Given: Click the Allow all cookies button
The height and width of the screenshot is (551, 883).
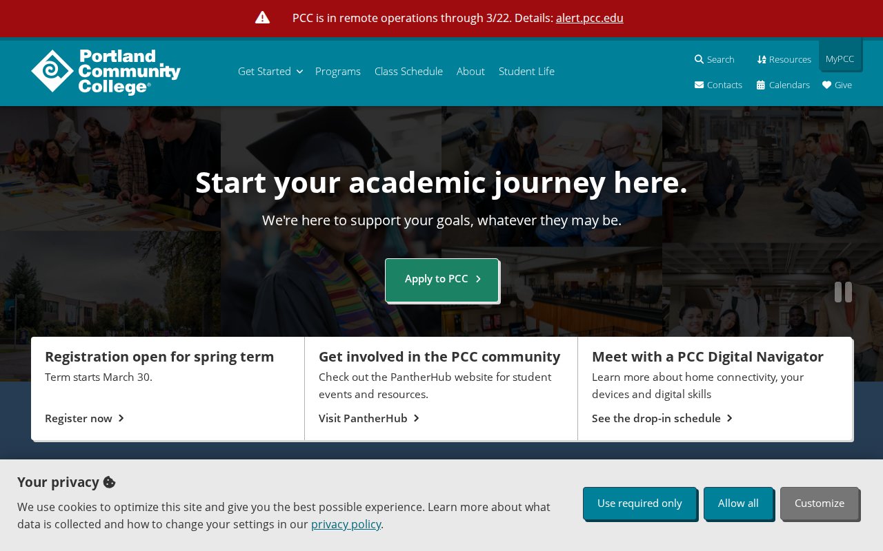Looking at the screenshot, I should (738, 503).
